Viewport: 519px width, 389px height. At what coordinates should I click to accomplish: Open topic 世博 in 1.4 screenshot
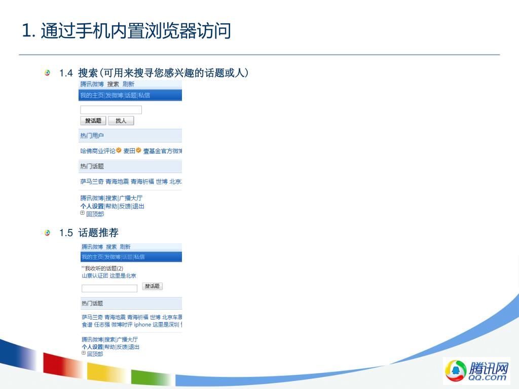(x=162, y=182)
